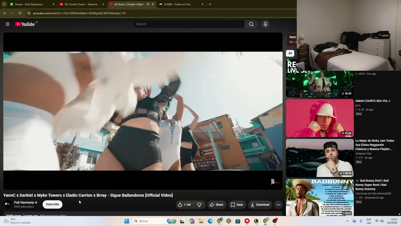Open Bad Bunny Dtmf Super Bowl title

[x=372, y=185]
